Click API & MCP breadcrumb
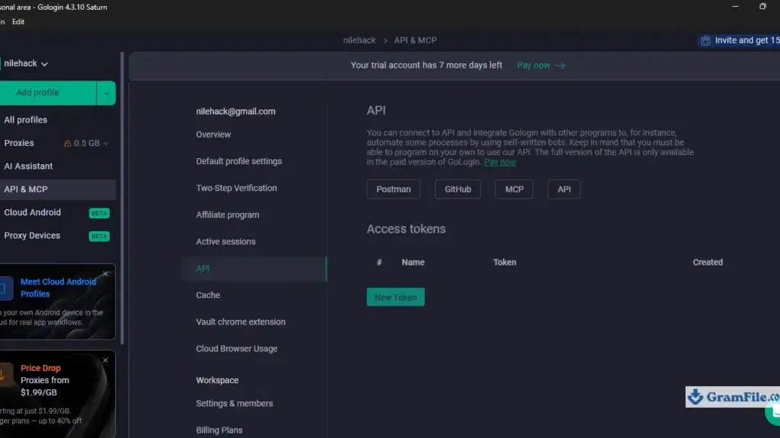 [x=415, y=41]
